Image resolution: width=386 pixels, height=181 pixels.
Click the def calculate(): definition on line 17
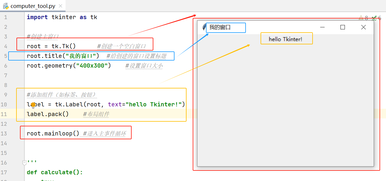click(x=54, y=172)
